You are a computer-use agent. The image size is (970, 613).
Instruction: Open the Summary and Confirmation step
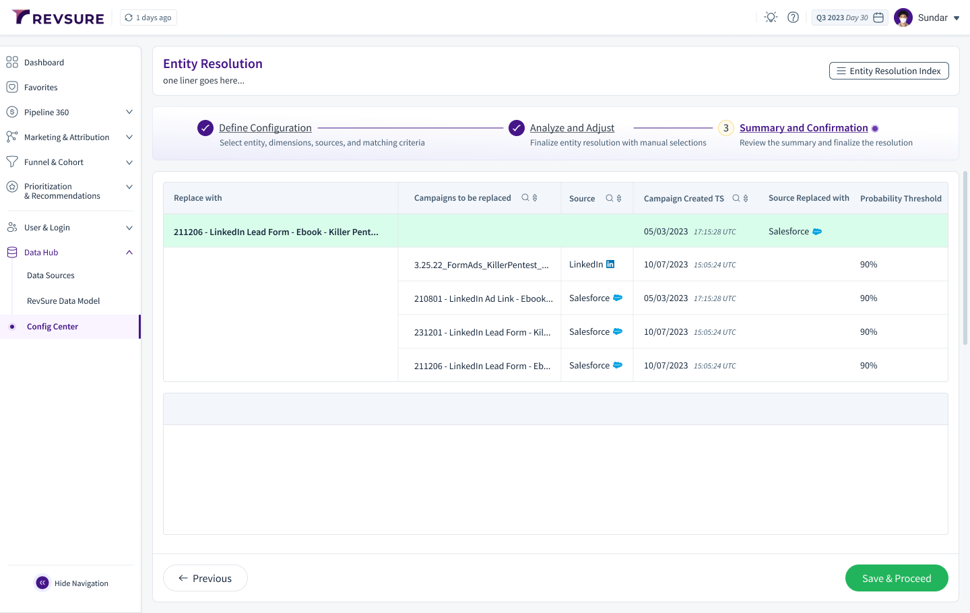[x=804, y=128]
